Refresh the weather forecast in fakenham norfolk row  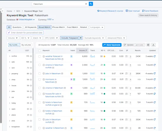coord(155,57)
